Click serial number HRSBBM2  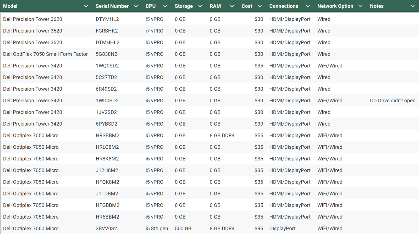tap(108, 136)
